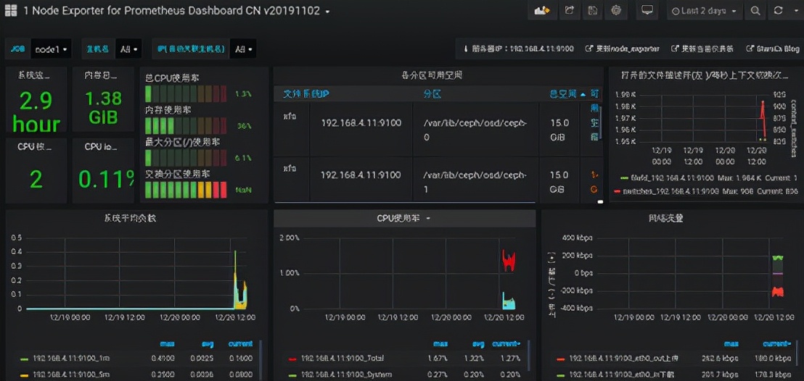Click the external link icon before node_exporter

point(589,49)
